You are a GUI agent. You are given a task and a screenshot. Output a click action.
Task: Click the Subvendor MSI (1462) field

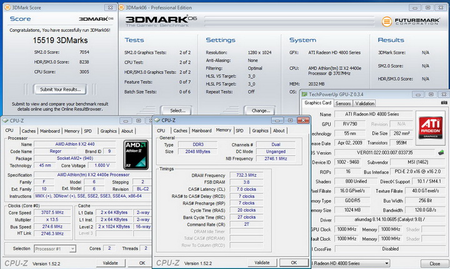pyautogui.click(x=417, y=162)
